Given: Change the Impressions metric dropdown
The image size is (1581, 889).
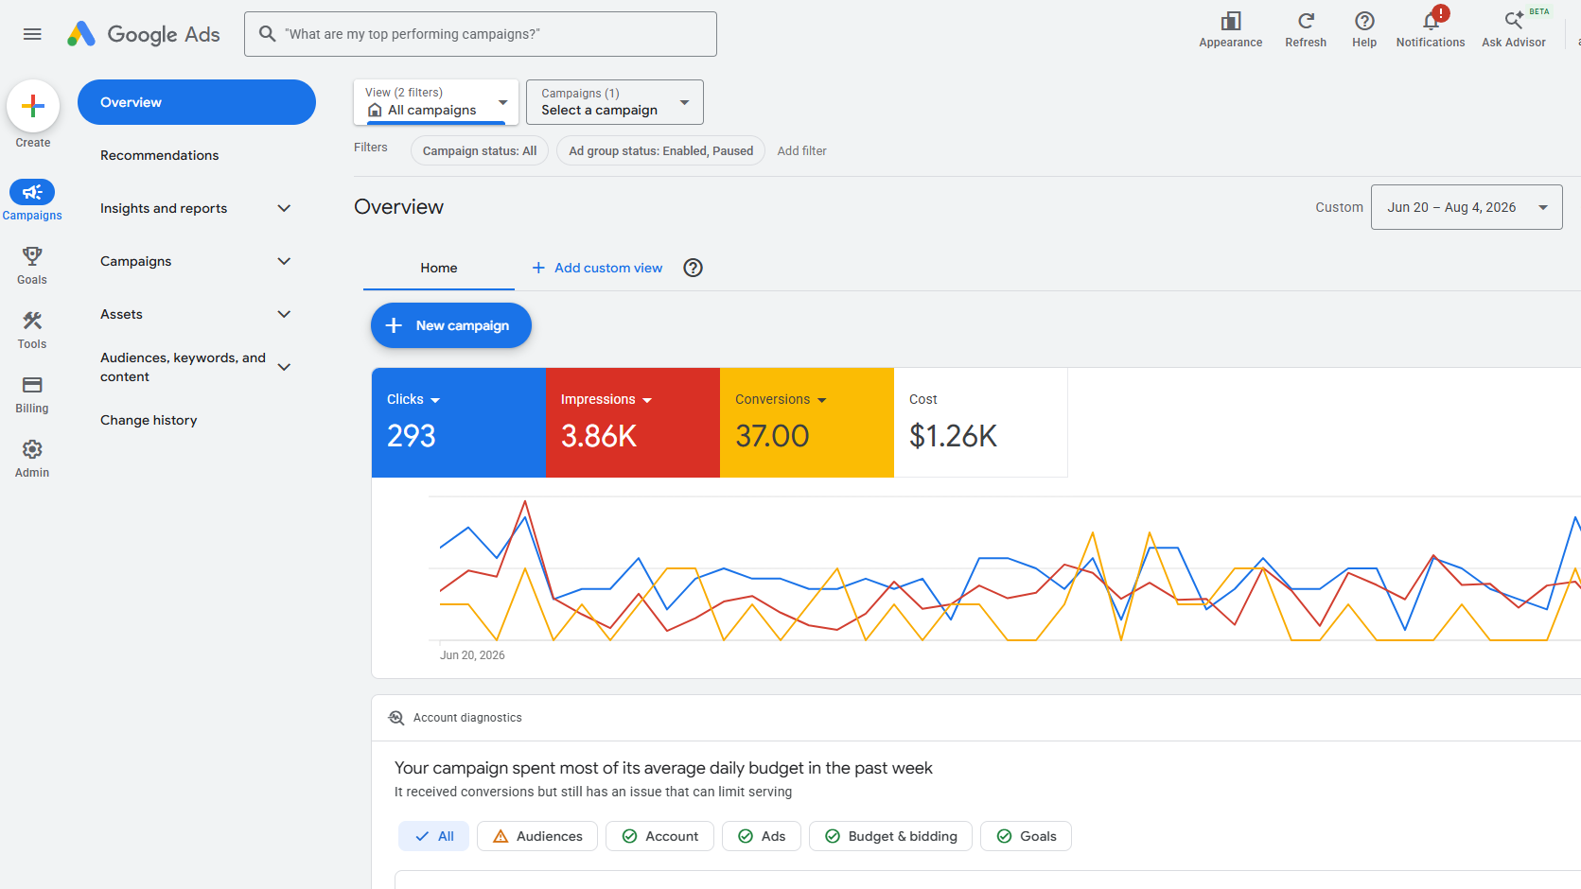Looking at the screenshot, I should (x=606, y=400).
